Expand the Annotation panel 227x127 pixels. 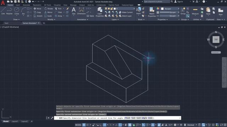pos(82,19)
